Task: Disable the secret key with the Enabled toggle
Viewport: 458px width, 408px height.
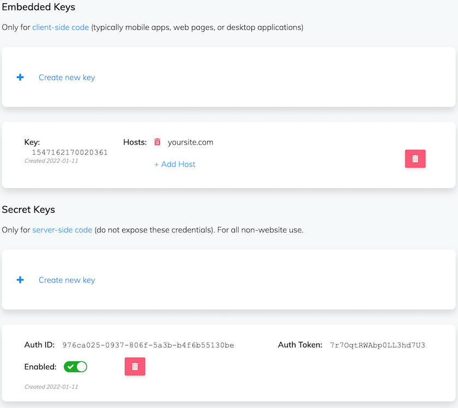Action: click(x=75, y=367)
